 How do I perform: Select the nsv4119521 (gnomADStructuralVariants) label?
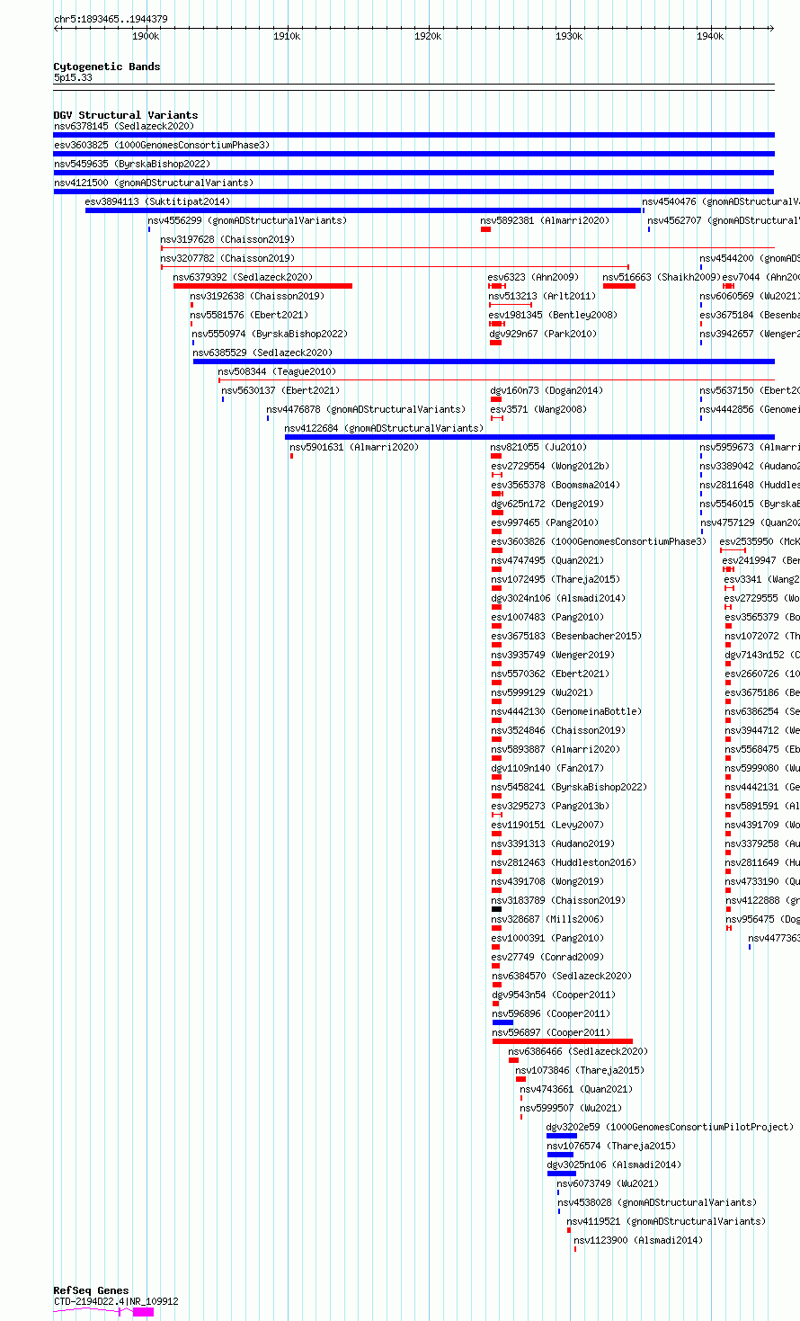666,1221
